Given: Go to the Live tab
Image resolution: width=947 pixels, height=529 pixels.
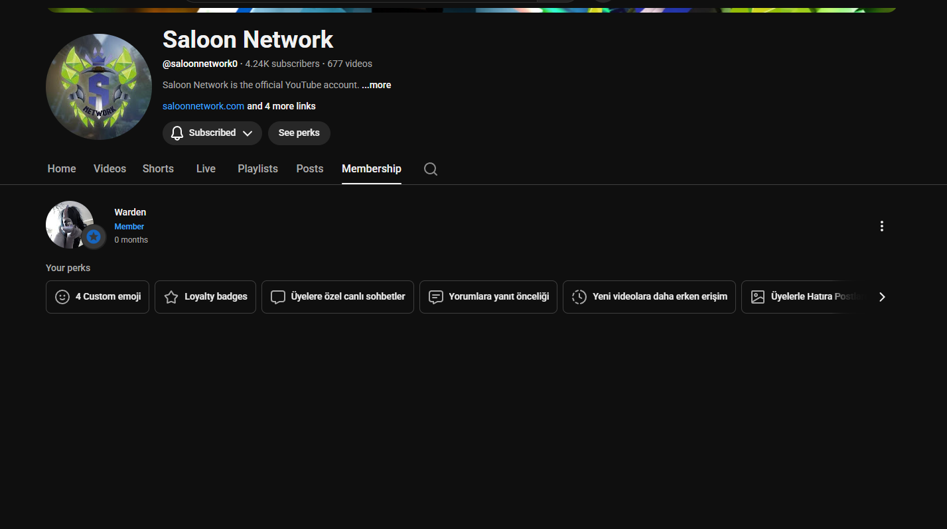Looking at the screenshot, I should [206, 168].
